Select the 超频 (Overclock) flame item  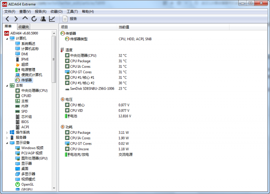point(25,64)
